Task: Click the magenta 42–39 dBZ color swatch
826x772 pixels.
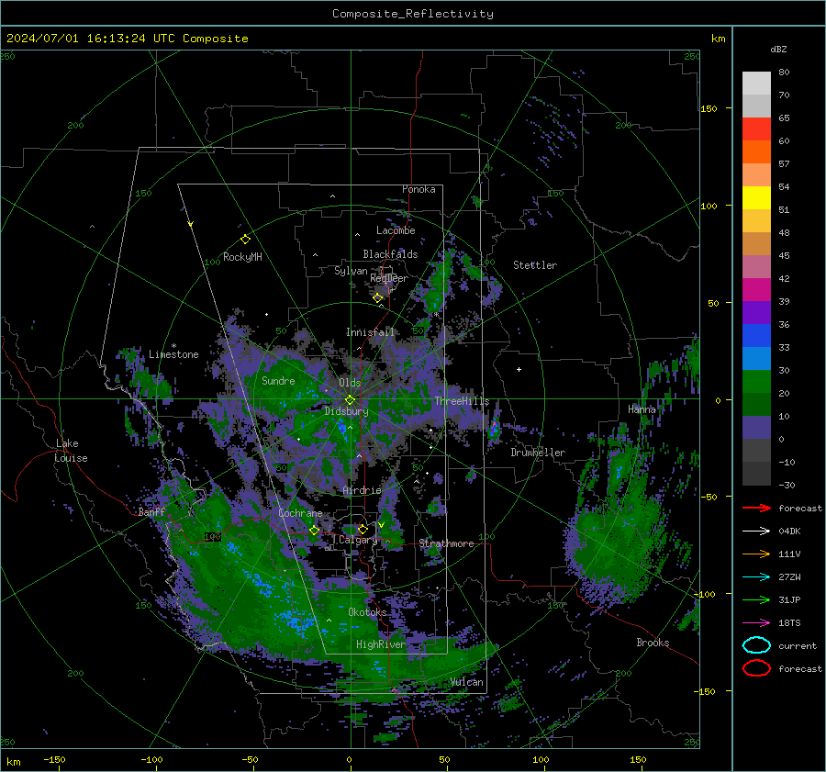Action: point(756,290)
